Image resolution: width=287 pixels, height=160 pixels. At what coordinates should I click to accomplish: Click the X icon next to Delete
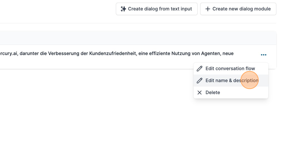point(200,93)
